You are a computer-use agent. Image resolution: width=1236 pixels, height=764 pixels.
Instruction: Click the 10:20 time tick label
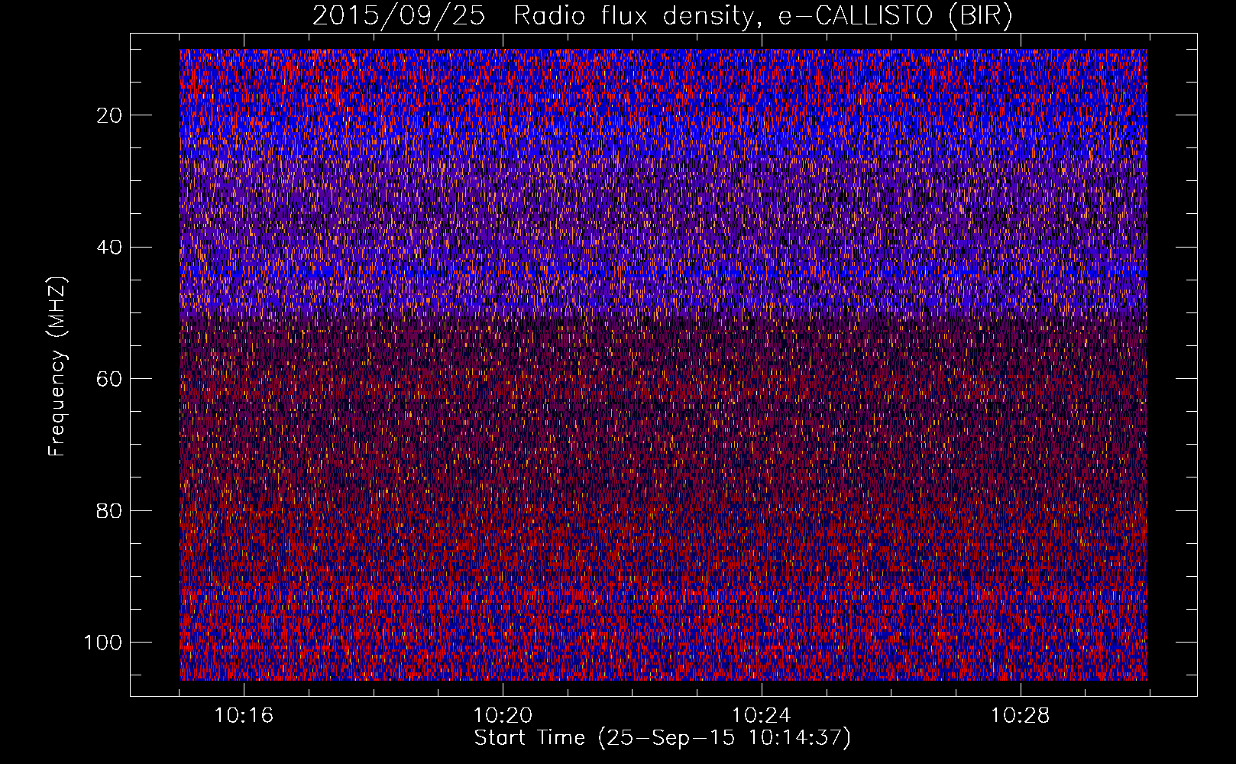point(503,716)
